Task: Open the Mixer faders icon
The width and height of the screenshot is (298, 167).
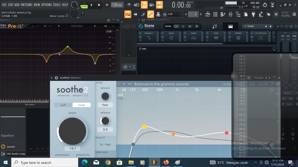Action: pos(231,14)
